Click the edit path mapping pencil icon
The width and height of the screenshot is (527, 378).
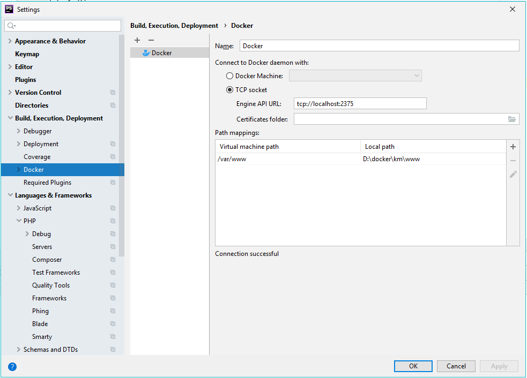coord(513,175)
